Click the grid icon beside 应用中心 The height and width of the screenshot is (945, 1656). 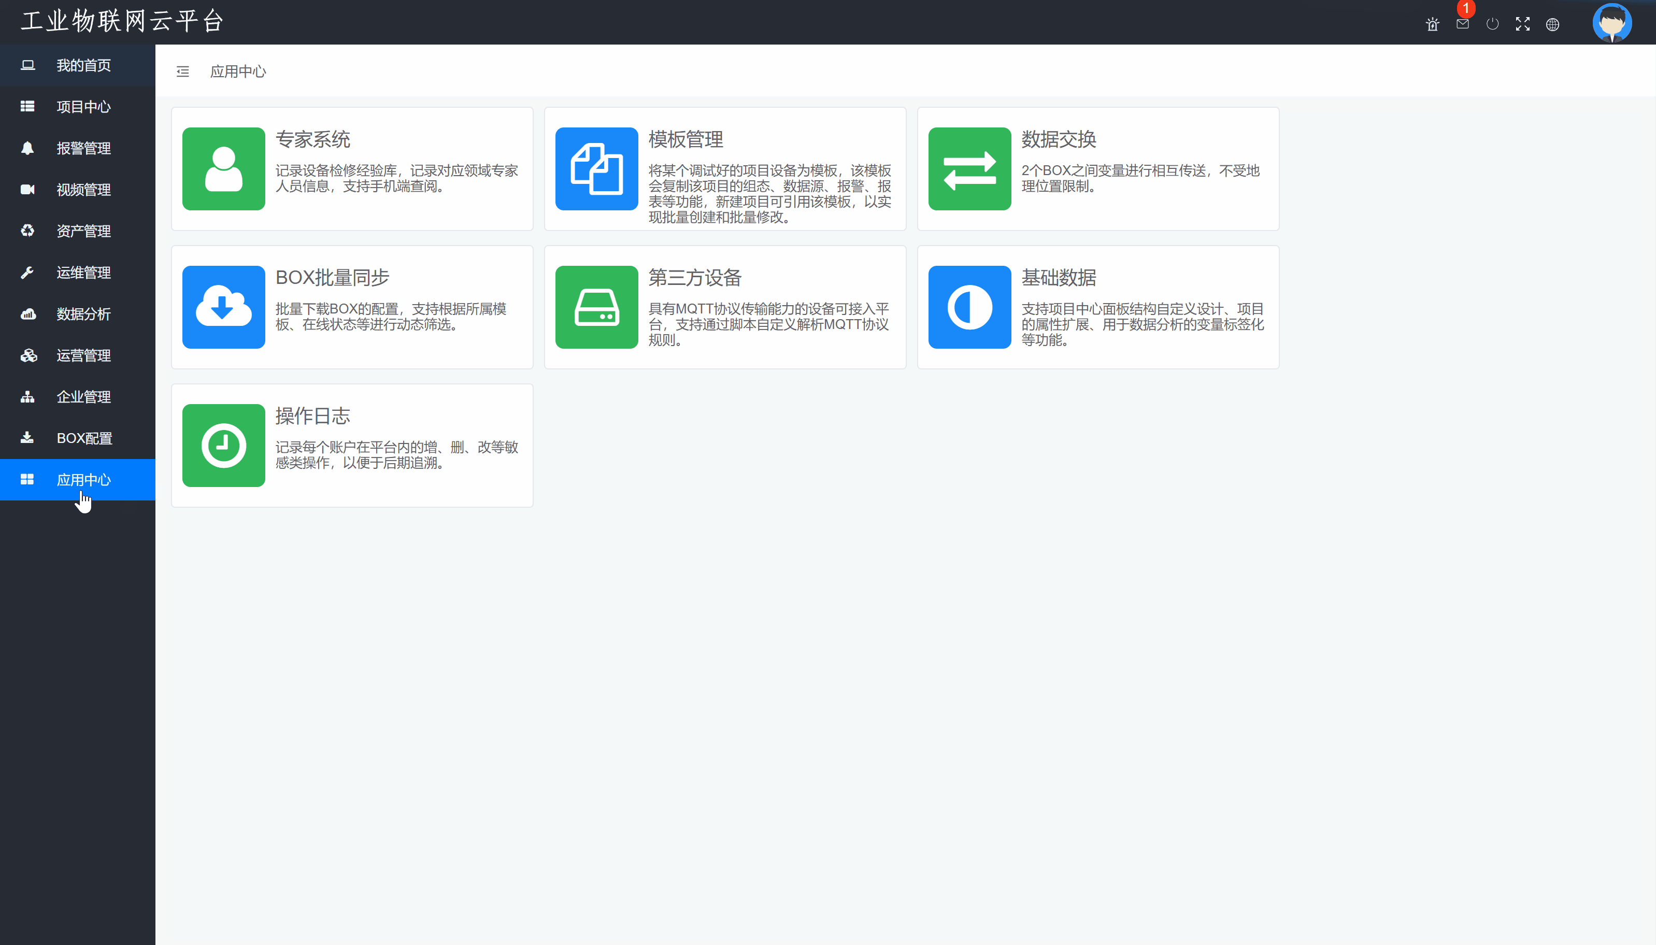27,479
